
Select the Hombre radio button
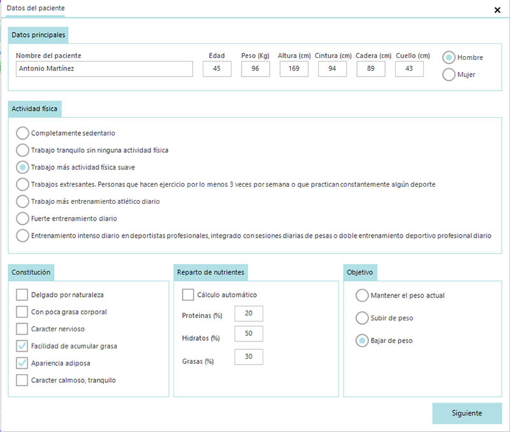coord(449,57)
